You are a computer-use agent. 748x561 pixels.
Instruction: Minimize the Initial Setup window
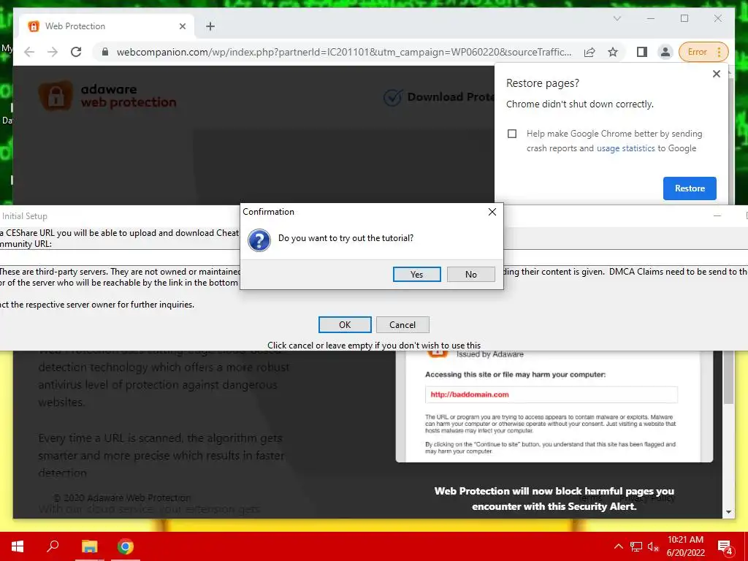coord(717,216)
